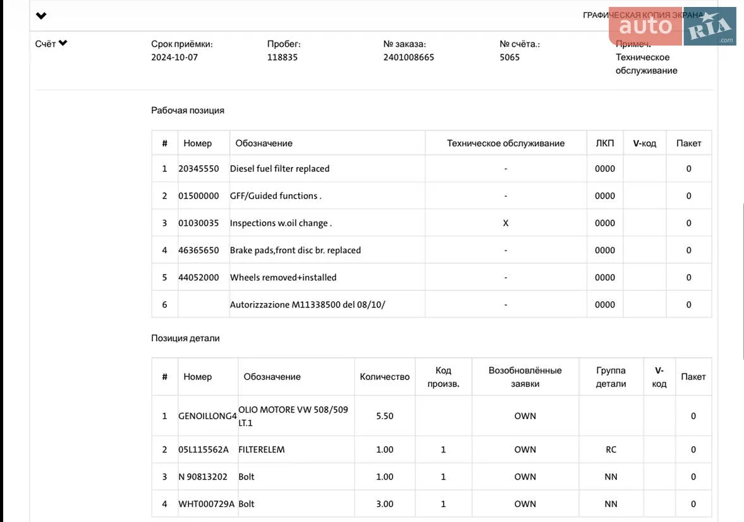Collapse the Счёт section chevron
744x522 pixels.
coord(63,43)
